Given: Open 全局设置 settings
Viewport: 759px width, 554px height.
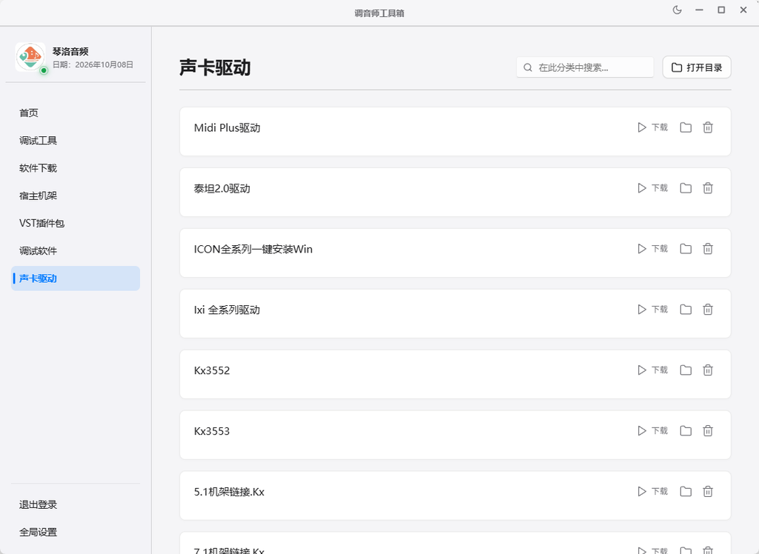Looking at the screenshot, I should [x=76, y=533].
